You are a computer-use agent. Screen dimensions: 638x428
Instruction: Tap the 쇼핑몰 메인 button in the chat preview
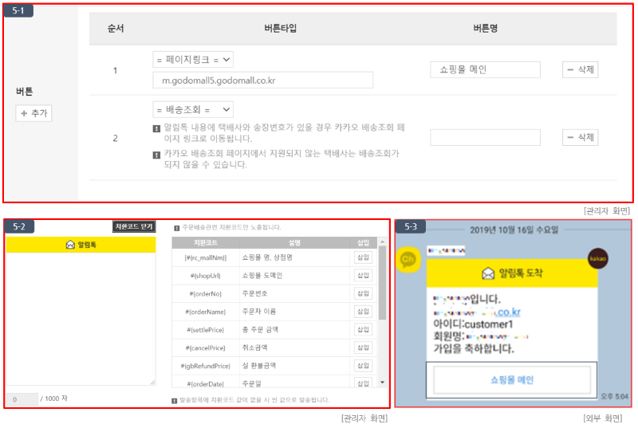pyautogui.click(x=512, y=380)
